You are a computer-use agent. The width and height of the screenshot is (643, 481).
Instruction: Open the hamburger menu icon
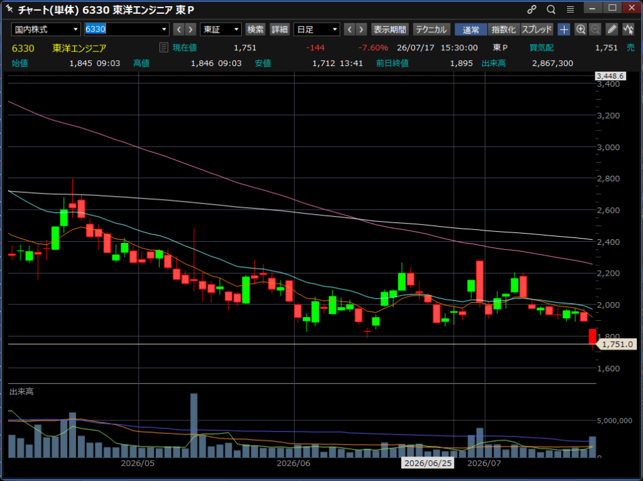[x=570, y=9]
